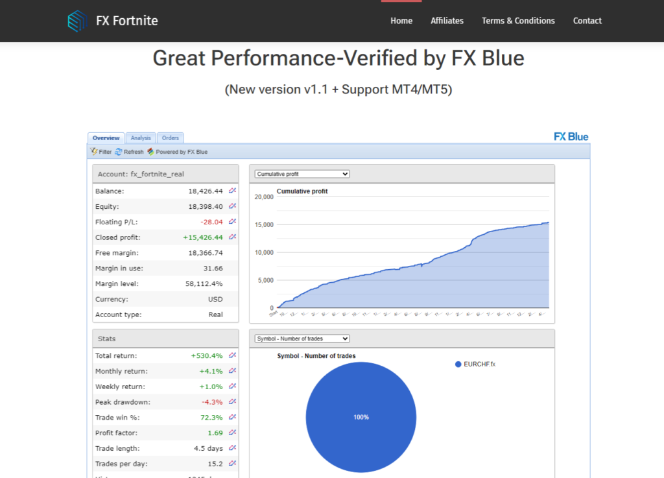
Task: Switch to the Analysis tab
Action: [141, 138]
